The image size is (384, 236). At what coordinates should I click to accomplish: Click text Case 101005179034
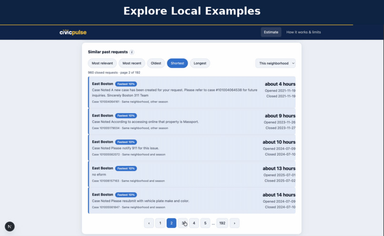pos(106,128)
